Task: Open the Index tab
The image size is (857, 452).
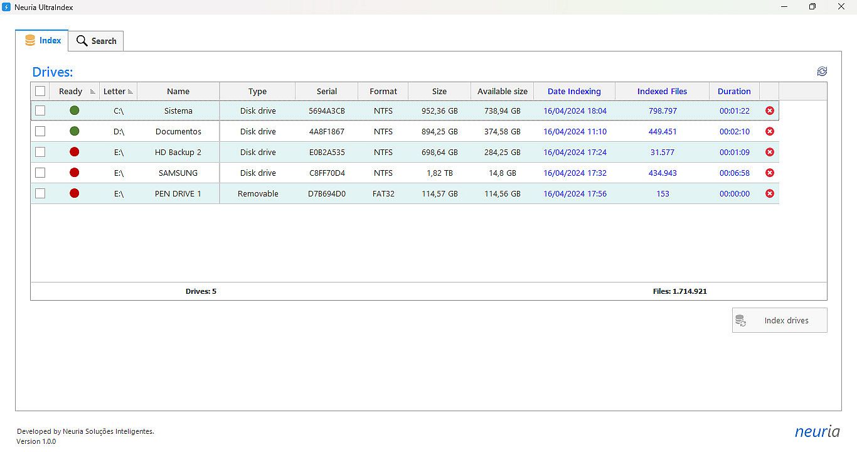Action: click(x=43, y=40)
